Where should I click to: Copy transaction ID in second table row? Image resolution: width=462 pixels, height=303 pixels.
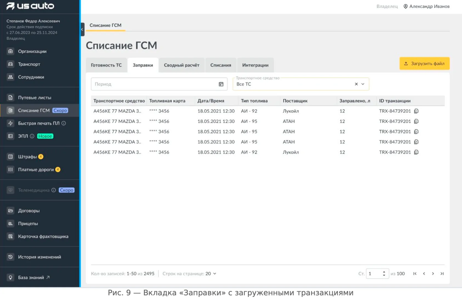tap(416, 121)
